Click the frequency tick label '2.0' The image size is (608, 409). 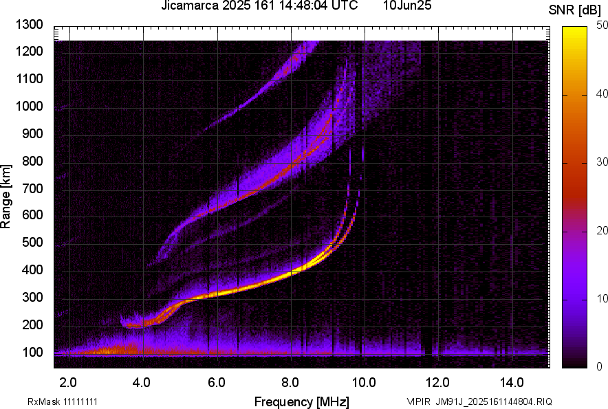pyautogui.click(x=68, y=383)
